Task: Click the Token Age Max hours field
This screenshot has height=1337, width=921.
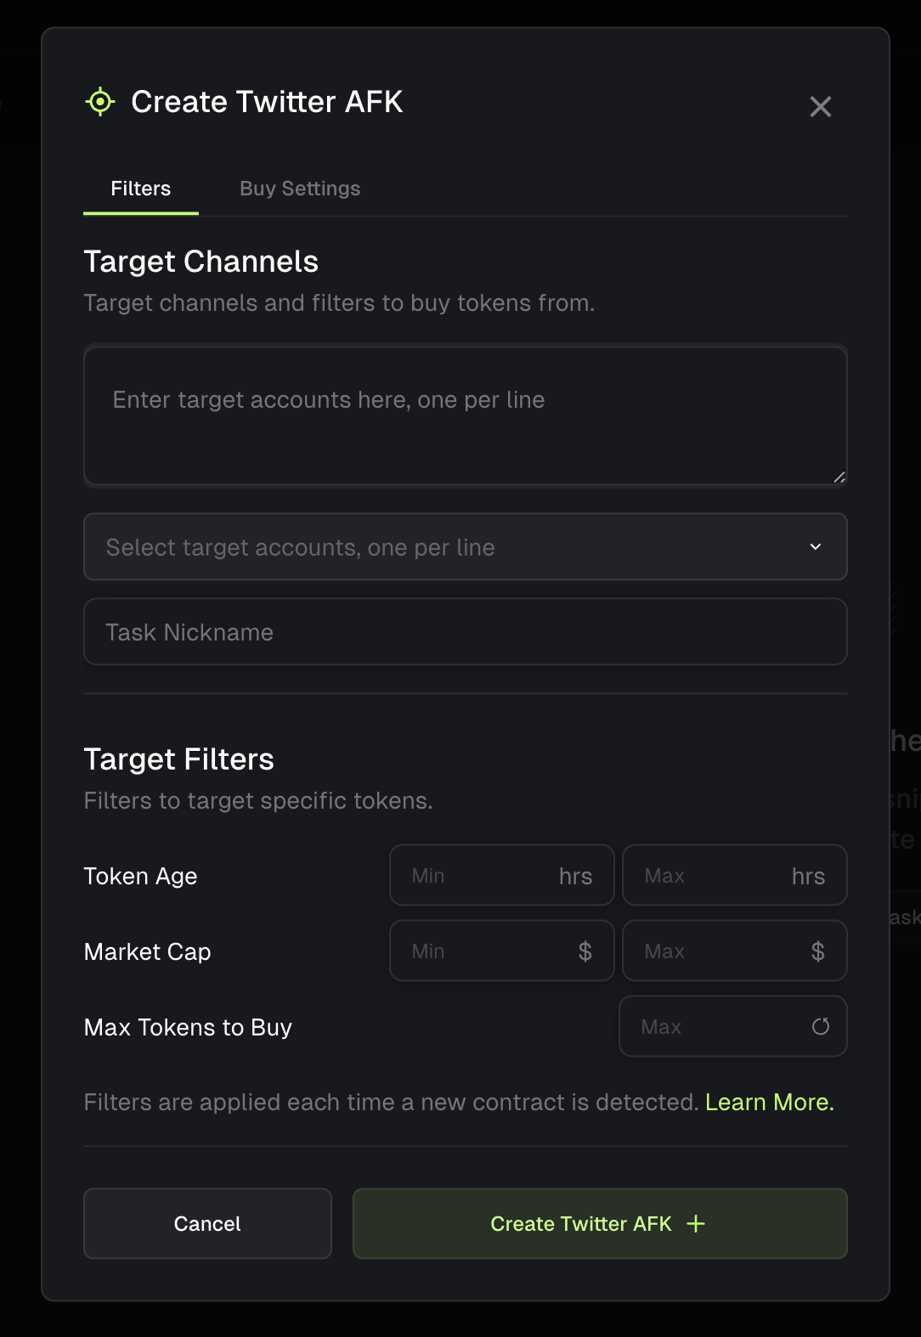Action: point(714,876)
